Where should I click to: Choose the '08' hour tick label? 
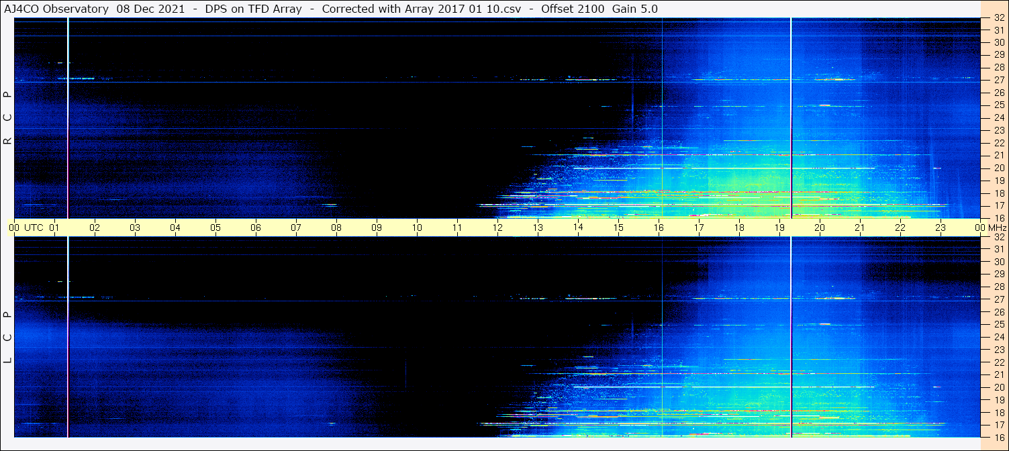pos(336,228)
